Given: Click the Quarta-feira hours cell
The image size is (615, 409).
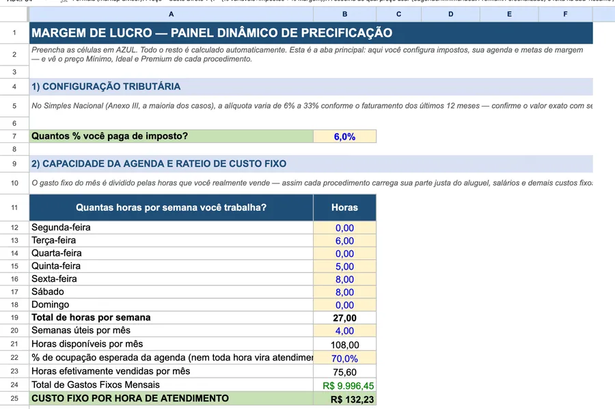Looking at the screenshot, I should click(344, 254).
